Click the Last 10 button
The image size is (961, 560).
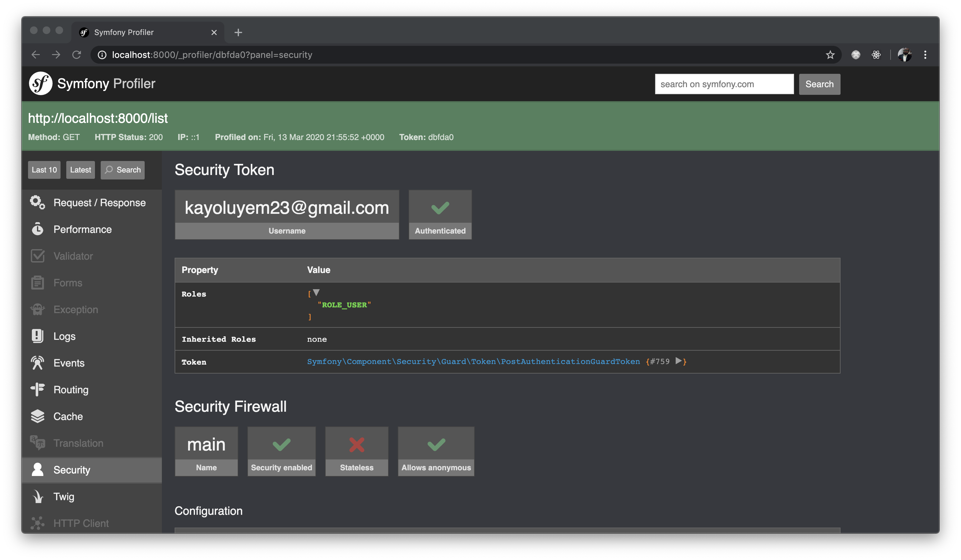[44, 170]
